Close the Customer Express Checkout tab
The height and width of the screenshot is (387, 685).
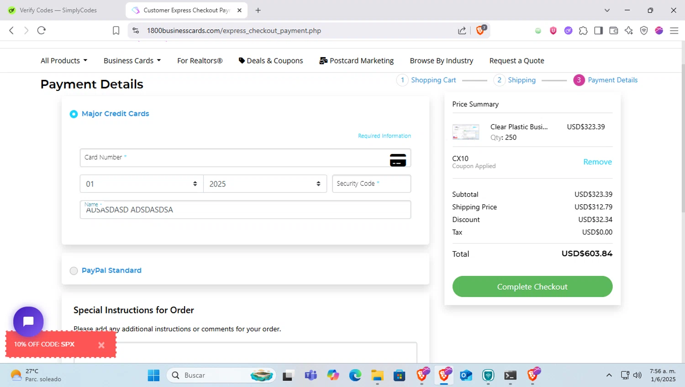tap(239, 10)
